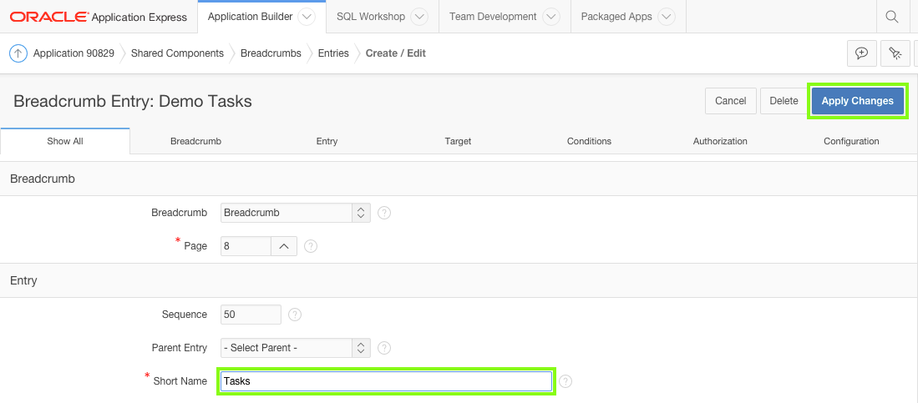Expand the Application Builder menu arrow
Viewport: 918px width, 403px height.
pos(306,17)
